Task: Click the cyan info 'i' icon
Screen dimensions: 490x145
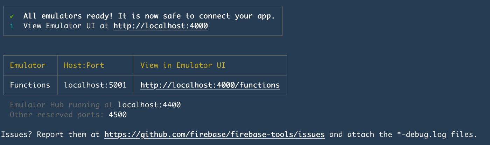Action: point(12,26)
